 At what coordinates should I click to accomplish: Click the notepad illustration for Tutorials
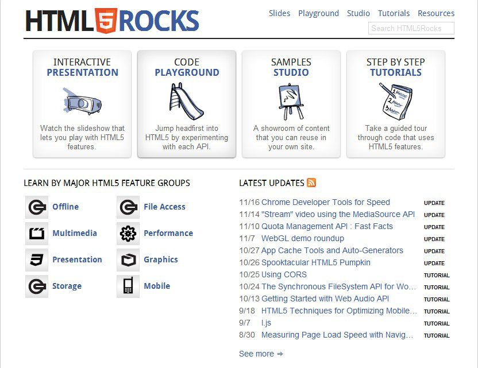(x=396, y=101)
